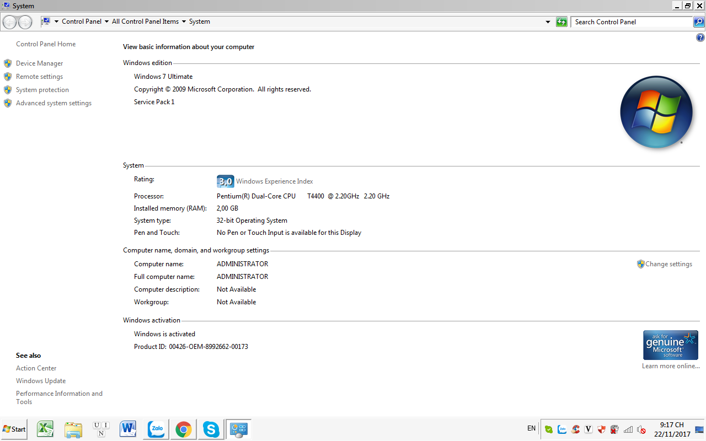The height and width of the screenshot is (441, 706).
Task: Open Zalo from the taskbar
Action: [x=157, y=429]
